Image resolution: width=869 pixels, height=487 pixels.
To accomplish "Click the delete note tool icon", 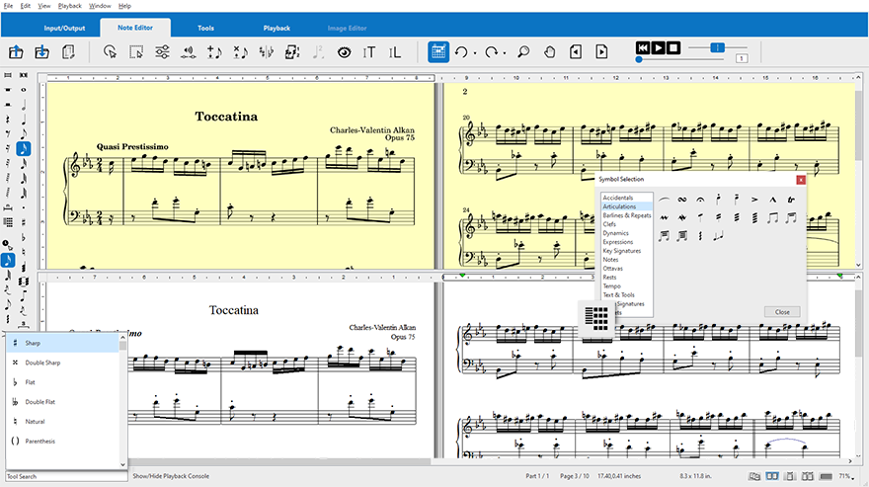I will point(241,52).
